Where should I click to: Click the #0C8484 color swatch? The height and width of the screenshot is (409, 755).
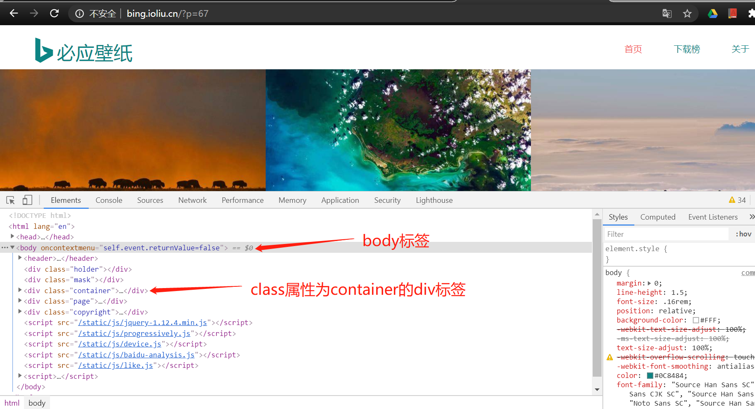click(x=650, y=376)
